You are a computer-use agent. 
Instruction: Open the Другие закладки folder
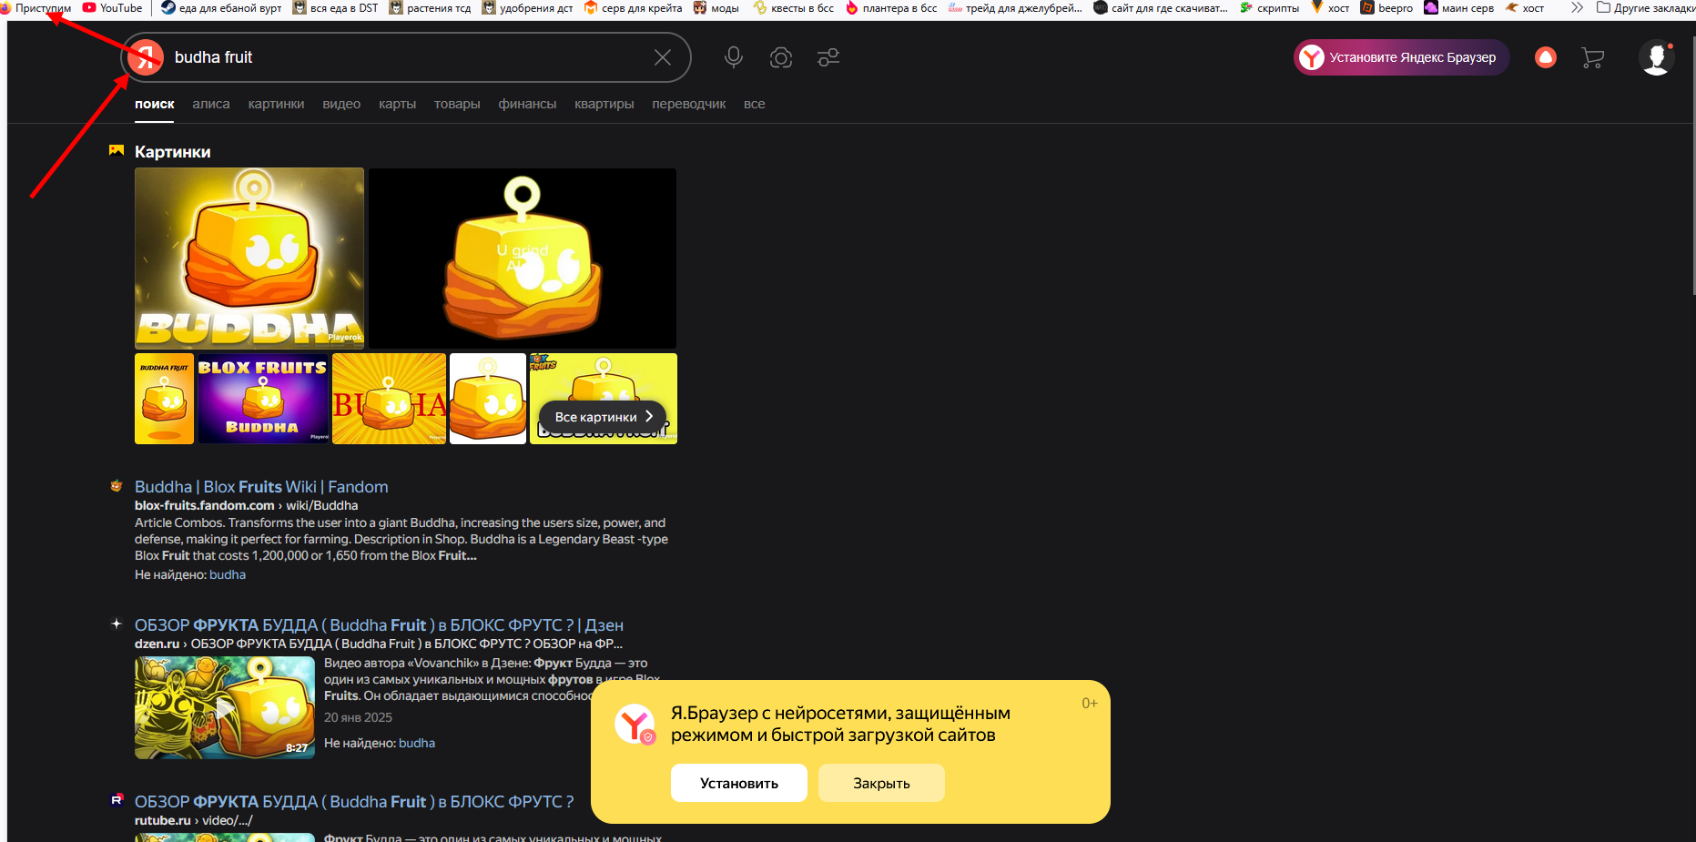pos(1646,8)
